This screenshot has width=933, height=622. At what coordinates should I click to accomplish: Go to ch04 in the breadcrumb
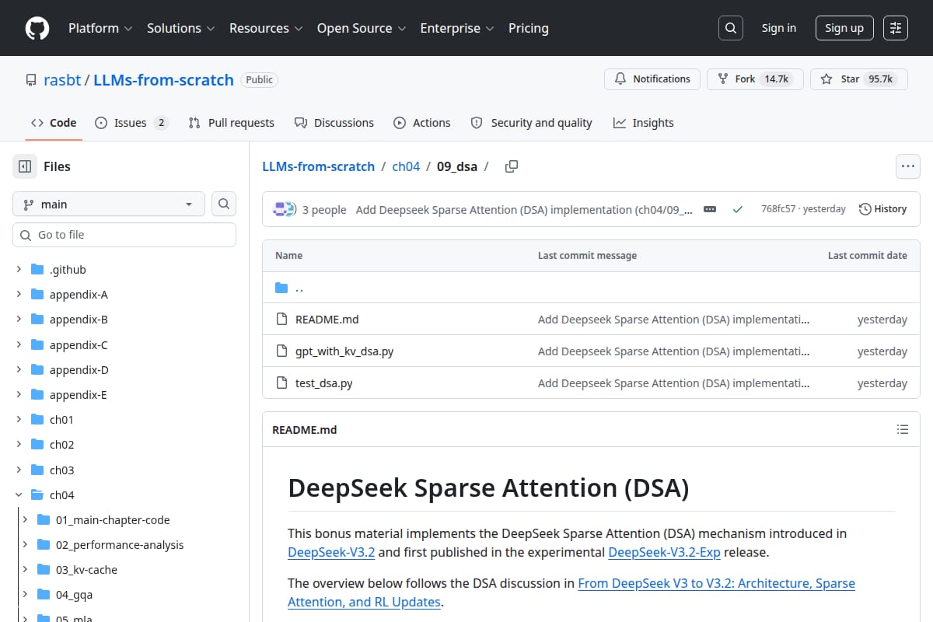pos(406,166)
